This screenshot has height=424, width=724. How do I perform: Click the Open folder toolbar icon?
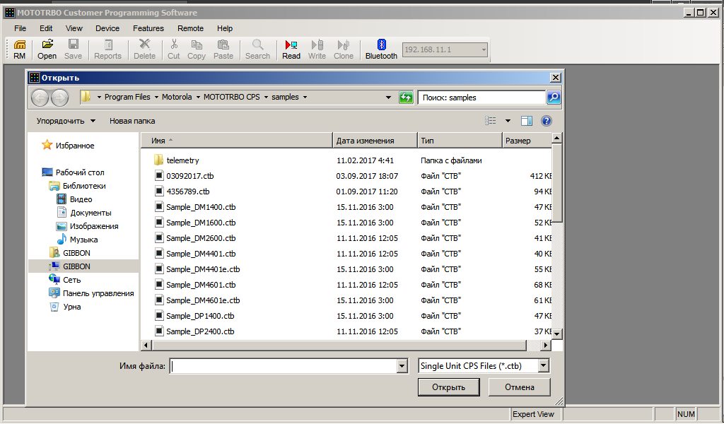click(47, 49)
